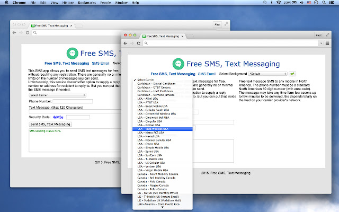Click the back arrow in the front browser window
The image size is (339, 212).
point(126,43)
